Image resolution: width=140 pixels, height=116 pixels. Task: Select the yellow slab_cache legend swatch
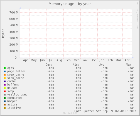(5, 78)
